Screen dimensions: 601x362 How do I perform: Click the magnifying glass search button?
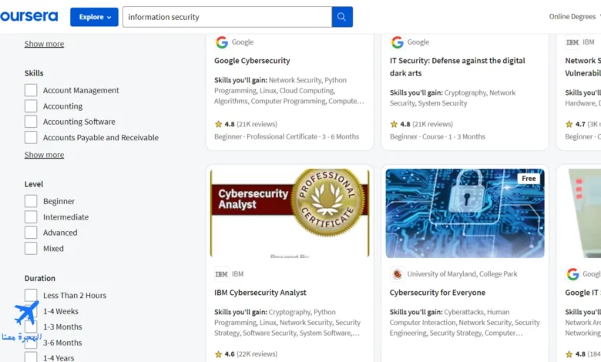[x=342, y=17]
